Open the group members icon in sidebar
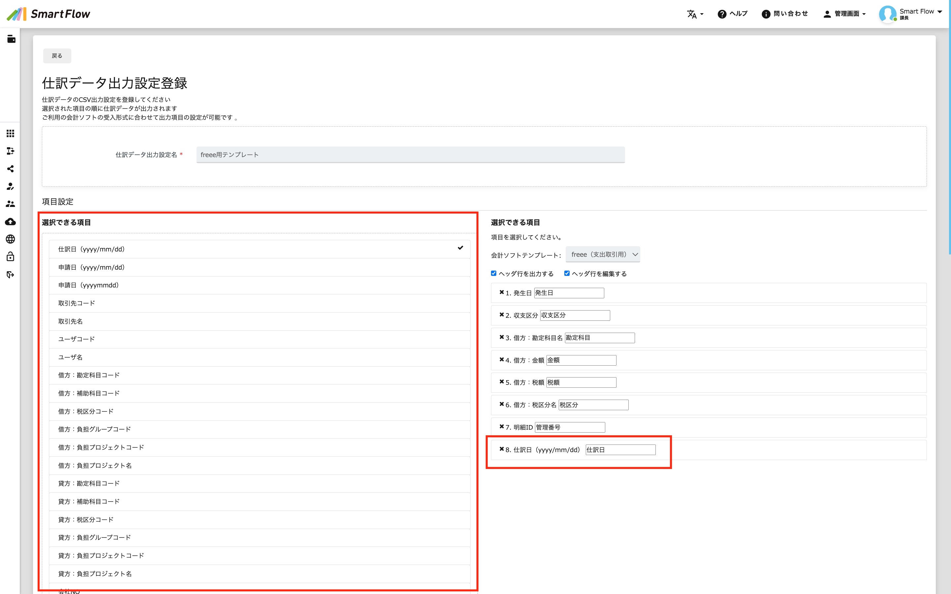The image size is (951, 594). tap(11, 204)
